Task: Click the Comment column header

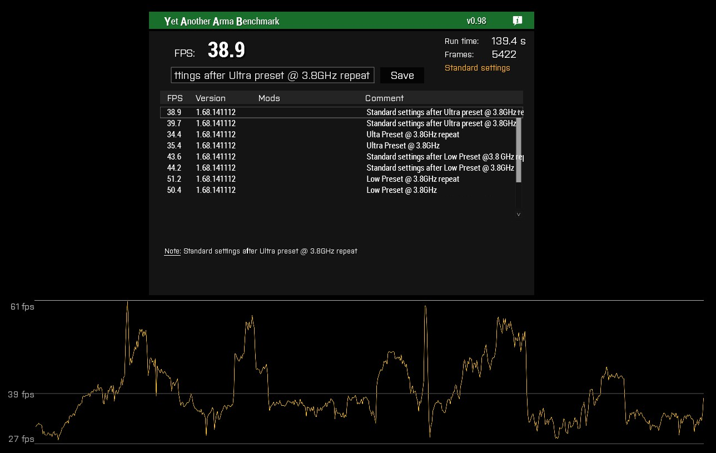Action: (x=385, y=98)
